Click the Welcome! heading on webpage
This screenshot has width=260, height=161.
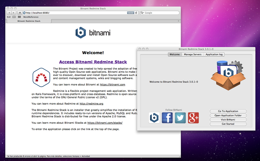(93, 53)
